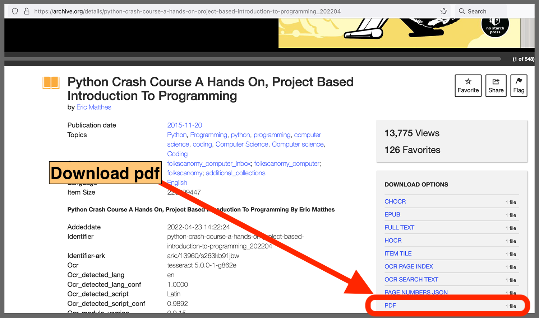This screenshot has height=318, width=539.
Task: Open folkscanomy_computer_inbox collection link
Action: tap(209, 163)
